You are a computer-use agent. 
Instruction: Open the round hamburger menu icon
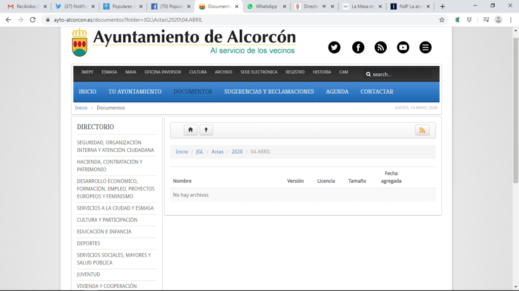coord(426,48)
